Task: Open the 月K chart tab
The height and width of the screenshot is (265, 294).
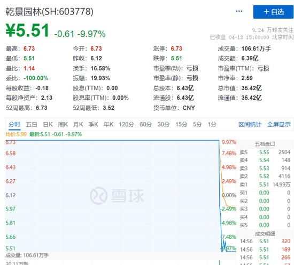Action: point(78,124)
